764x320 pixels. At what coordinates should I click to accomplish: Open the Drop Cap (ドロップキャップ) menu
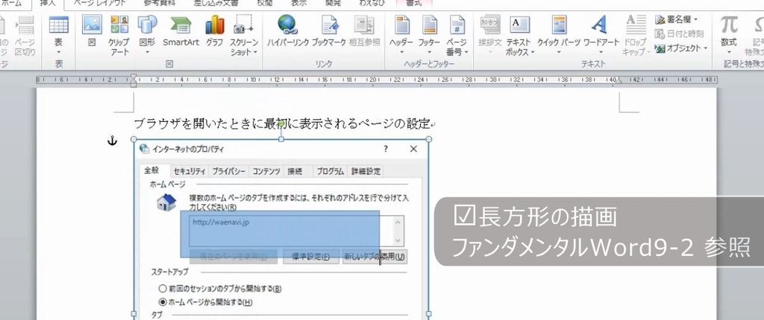click(x=636, y=35)
